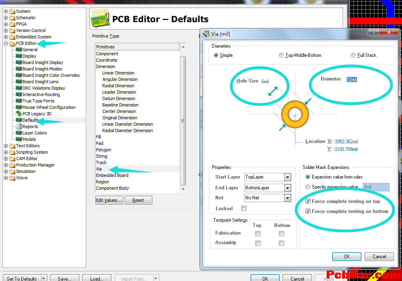
Task: Open the Set To Defaults dropdown arrow
Action: coord(44,278)
